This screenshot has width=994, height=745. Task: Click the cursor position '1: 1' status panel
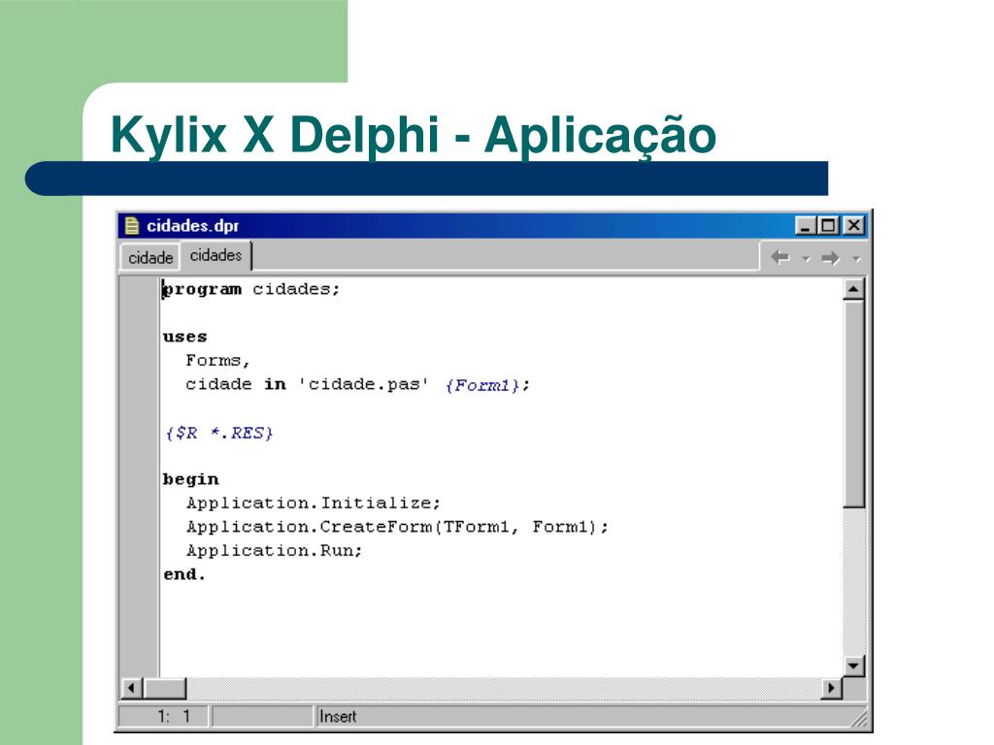tap(165, 717)
